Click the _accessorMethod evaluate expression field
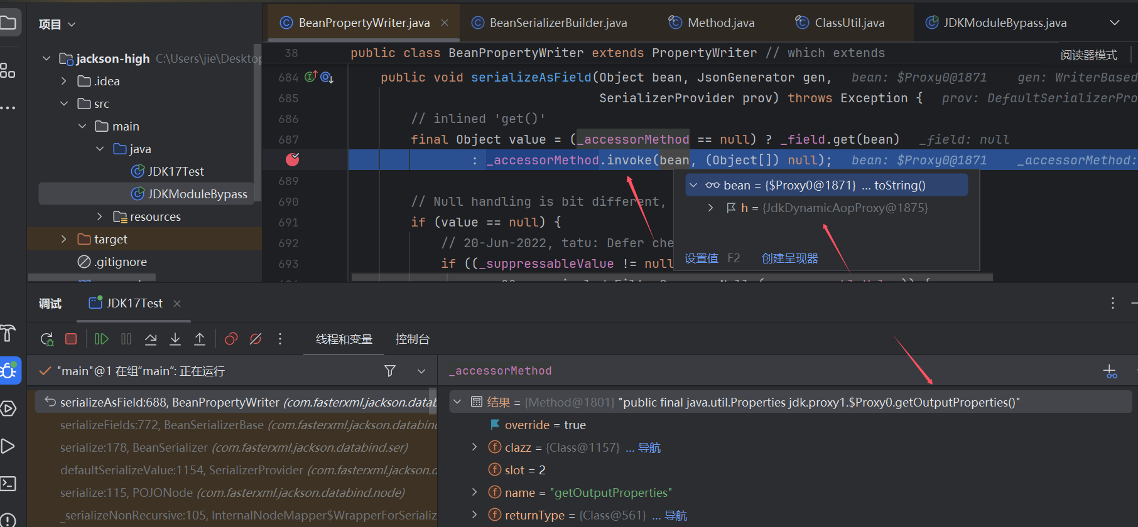1138x527 pixels. pos(769,371)
